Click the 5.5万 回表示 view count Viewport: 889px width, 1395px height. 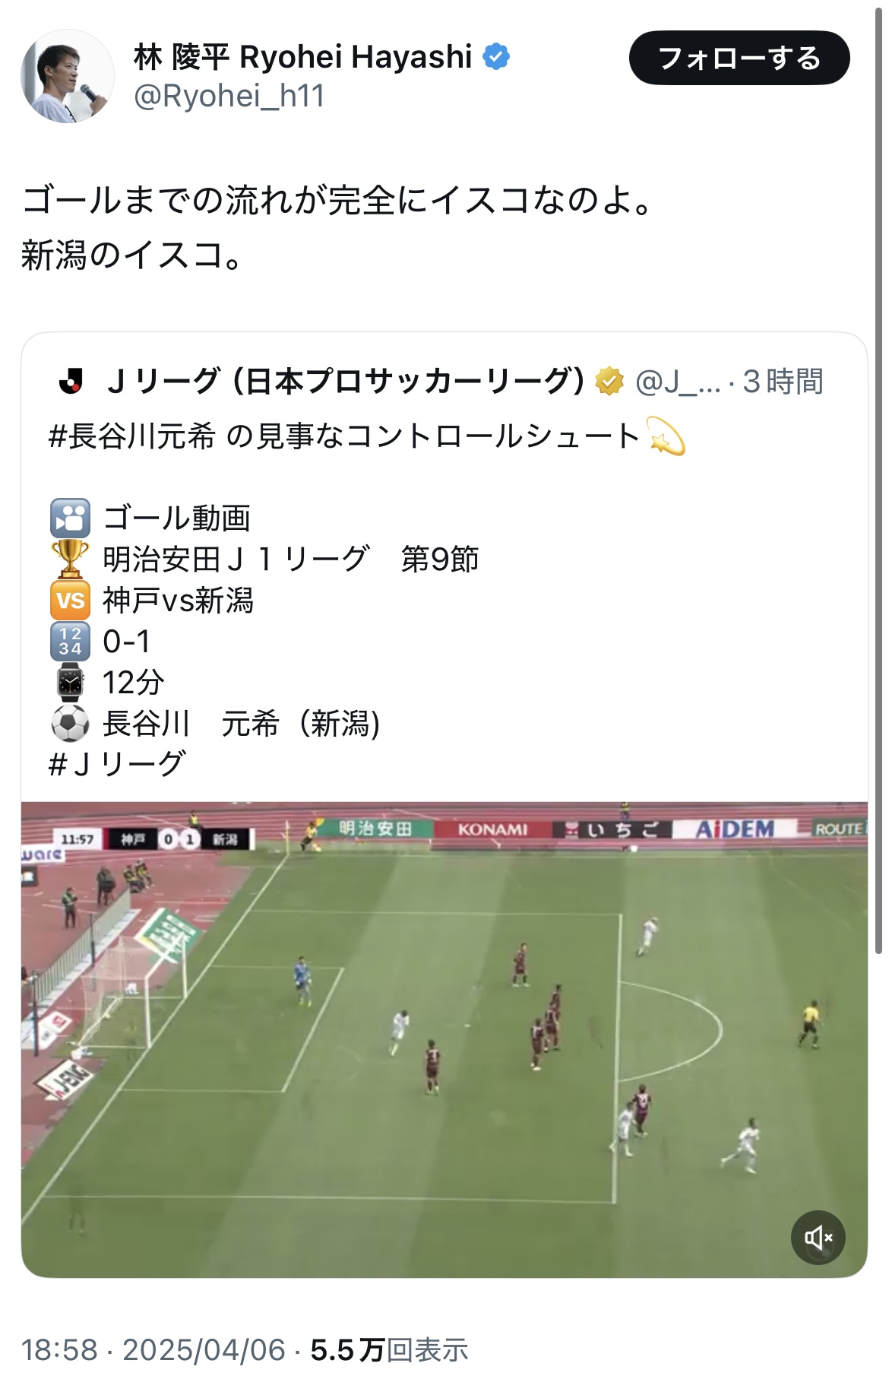pos(389,1350)
